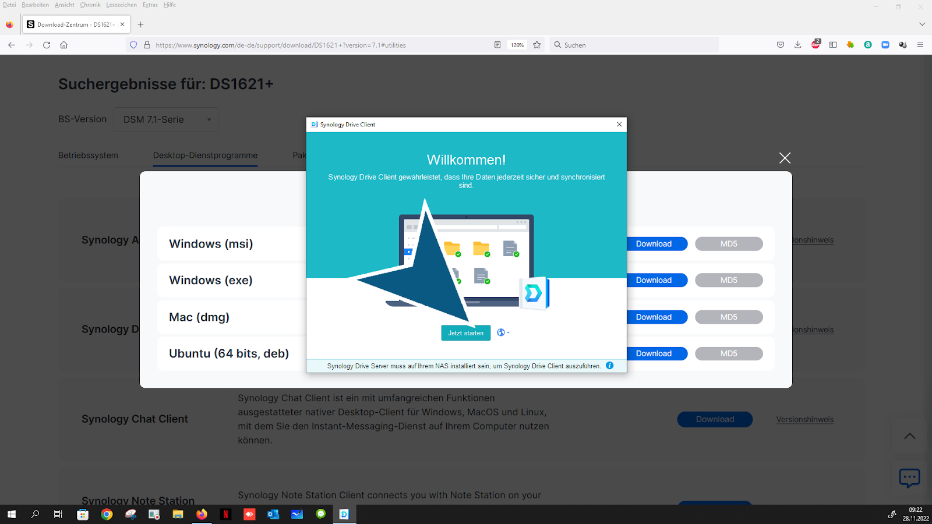This screenshot has height=524, width=932.
Task: Download the Windows (exe) installer
Action: pyautogui.click(x=654, y=280)
